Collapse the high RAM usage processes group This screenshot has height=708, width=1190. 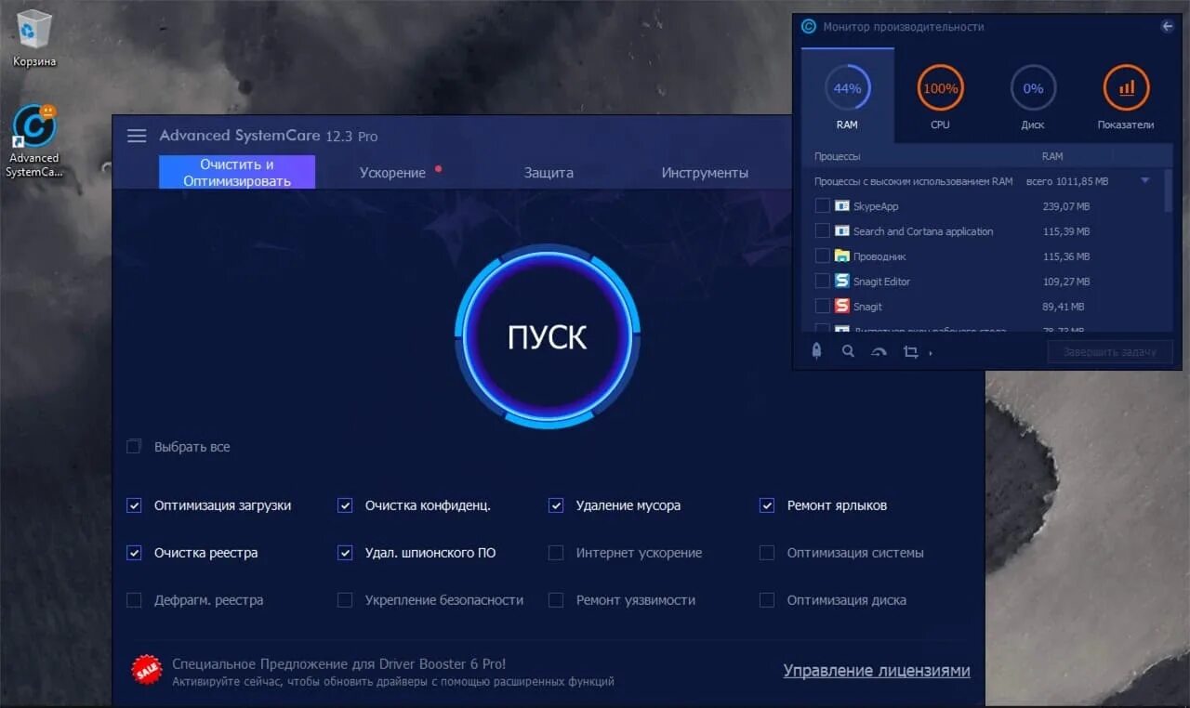click(1145, 181)
